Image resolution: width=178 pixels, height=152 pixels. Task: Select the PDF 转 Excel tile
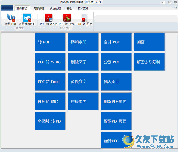tap(50, 82)
